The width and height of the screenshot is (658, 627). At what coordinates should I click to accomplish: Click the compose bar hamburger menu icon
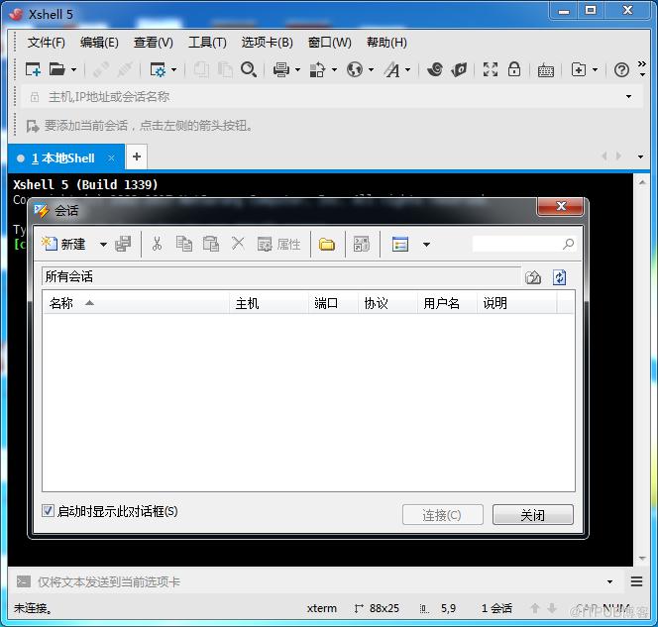636,581
